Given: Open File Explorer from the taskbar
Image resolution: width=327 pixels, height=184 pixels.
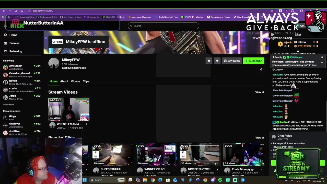Looking at the screenshot, I should click(145, 180).
